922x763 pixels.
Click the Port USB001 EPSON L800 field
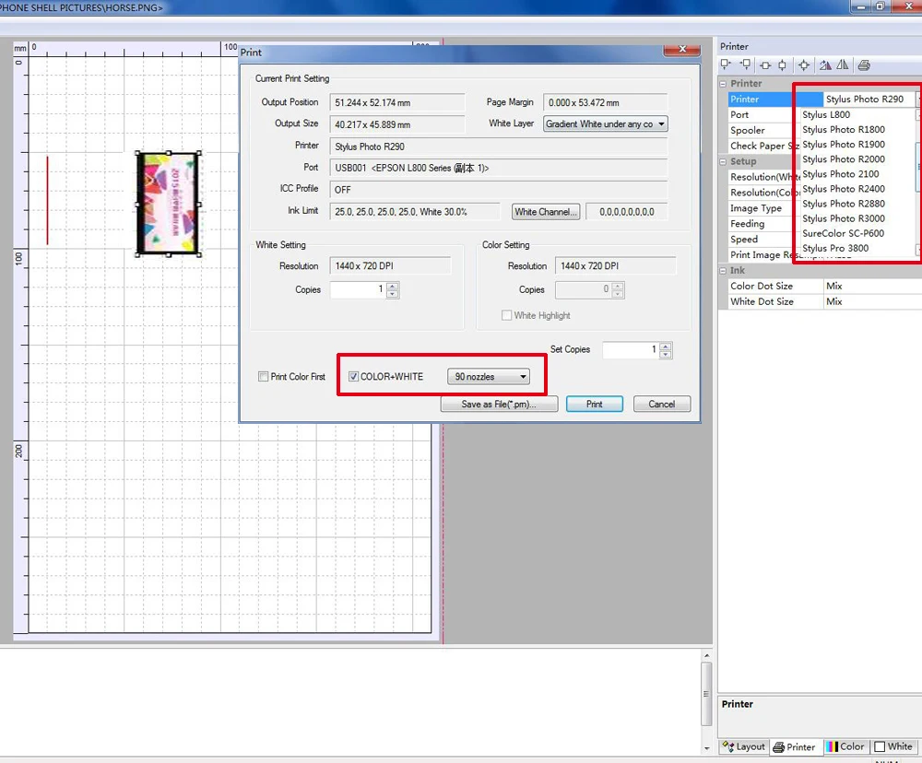(x=498, y=168)
